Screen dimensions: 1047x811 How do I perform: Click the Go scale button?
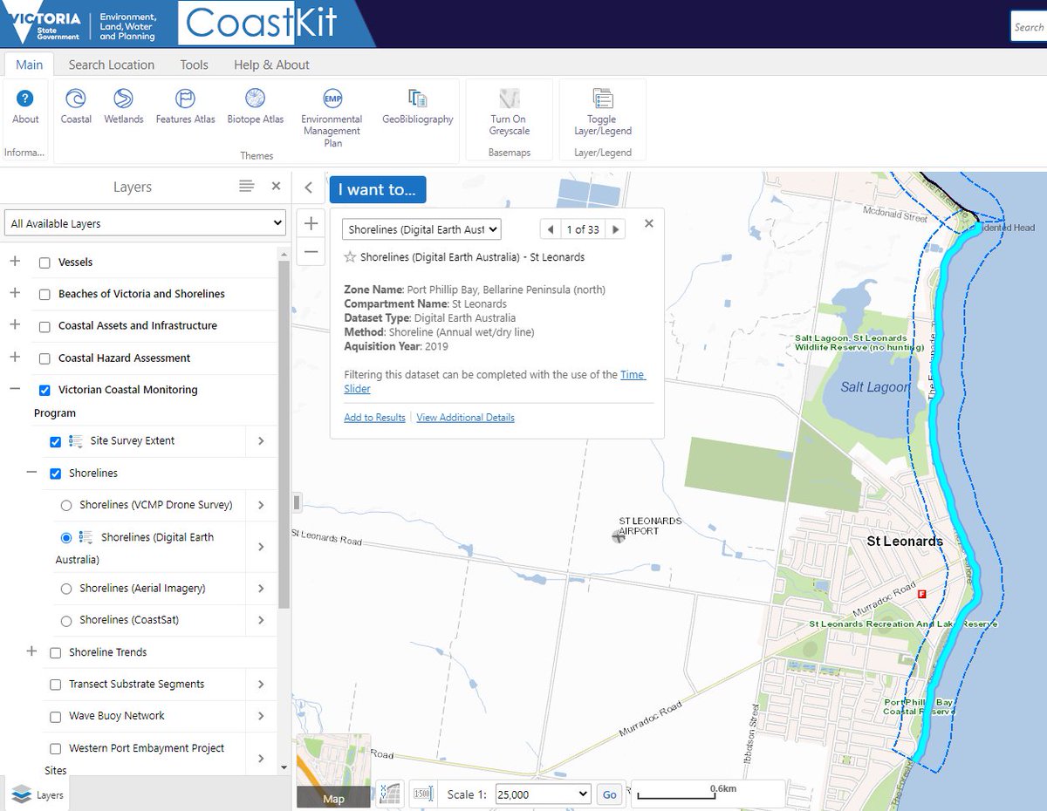[x=609, y=794]
